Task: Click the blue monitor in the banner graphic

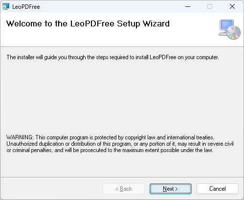Action: 226,25
